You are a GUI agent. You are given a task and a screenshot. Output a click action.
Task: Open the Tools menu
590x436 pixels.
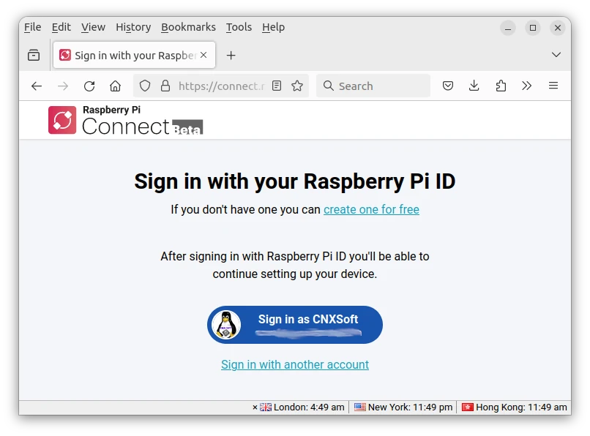point(239,27)
